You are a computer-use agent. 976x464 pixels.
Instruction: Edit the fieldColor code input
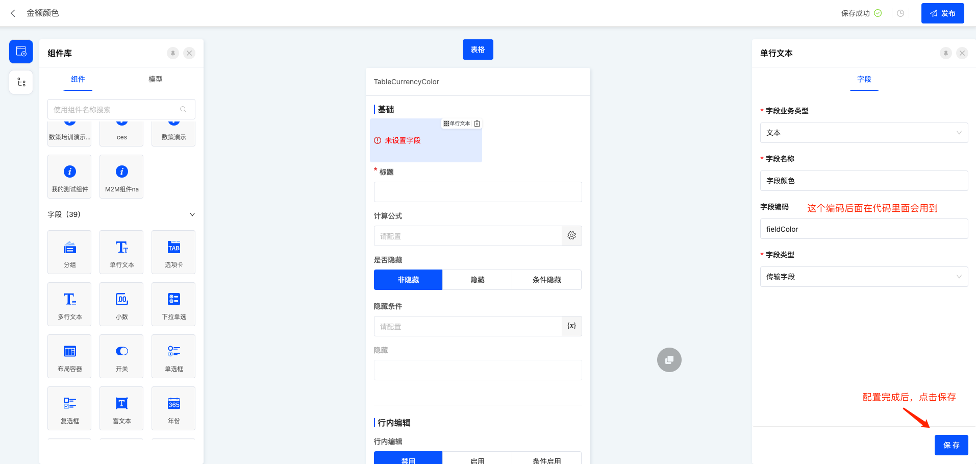point(864,229)
